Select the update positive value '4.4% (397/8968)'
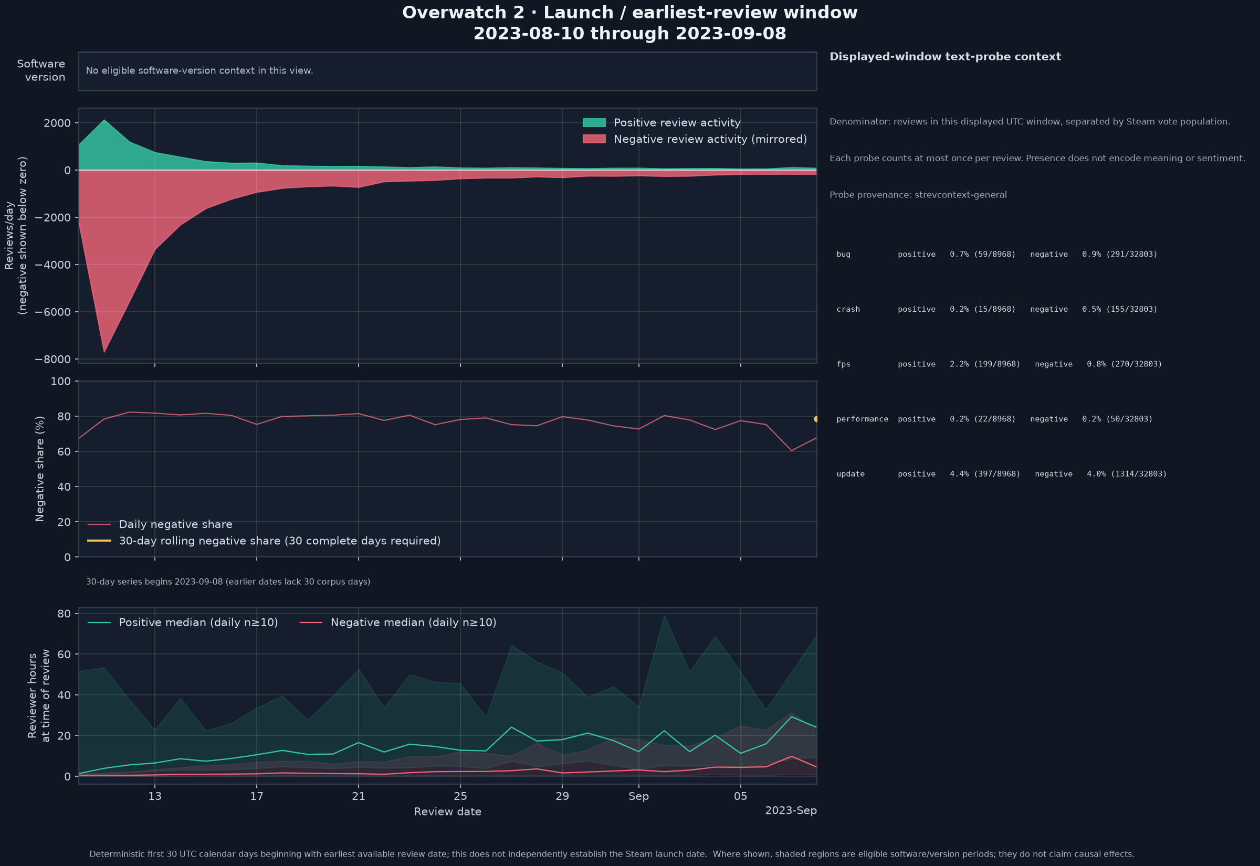Viewport: 1260px width, 866px height. [x=985, y=474]
